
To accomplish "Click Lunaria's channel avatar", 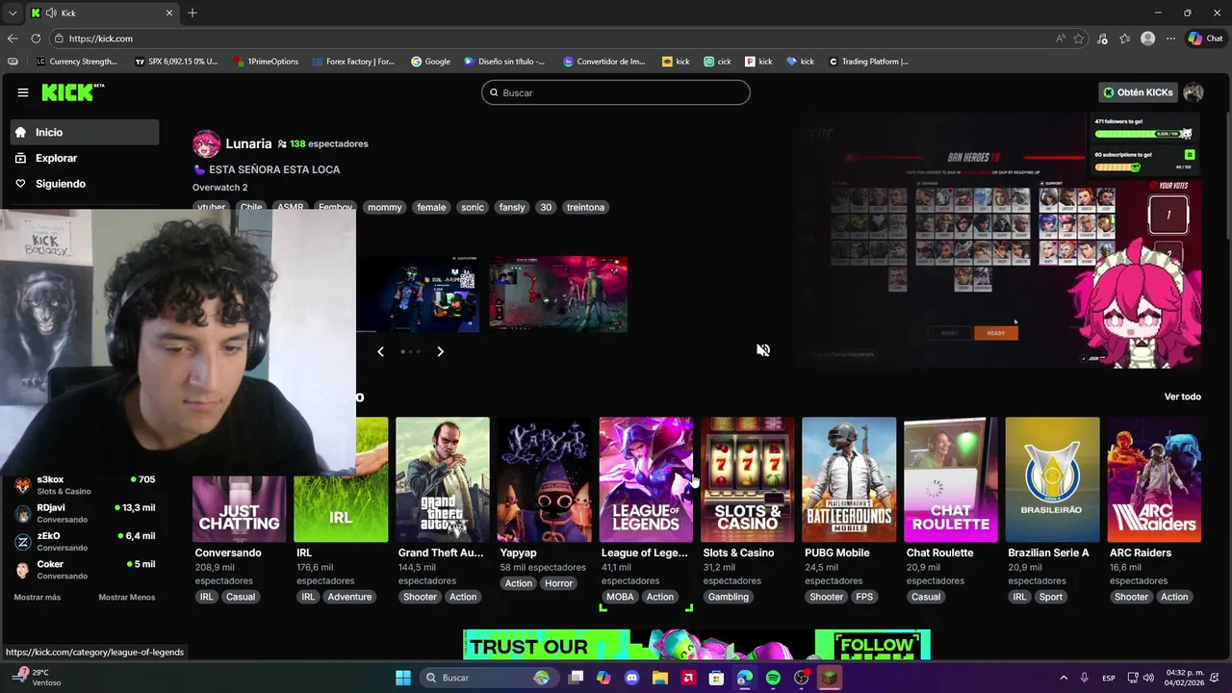I will (x=206, y=144).
